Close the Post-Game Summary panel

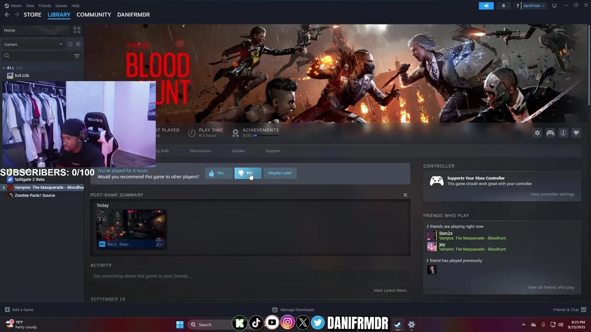click(405, 195)
